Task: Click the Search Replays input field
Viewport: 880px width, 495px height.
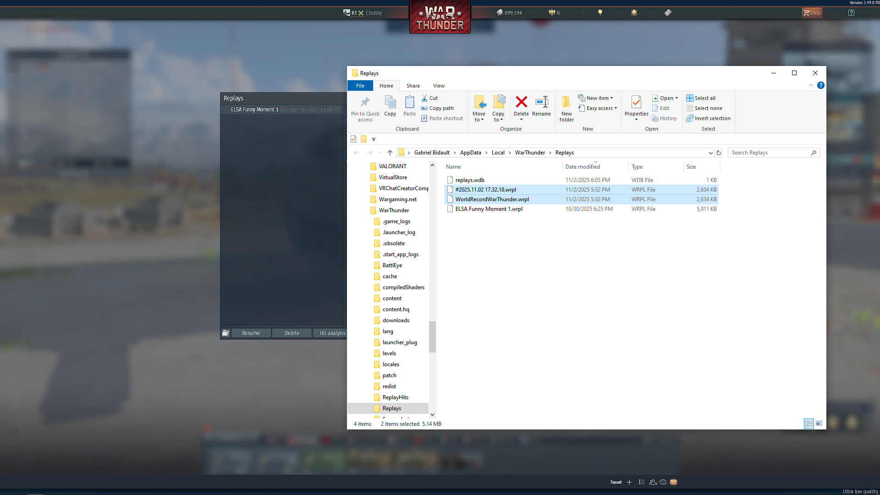Action: point(769,153)
